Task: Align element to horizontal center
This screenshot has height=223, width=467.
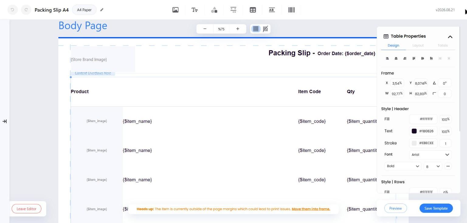Action: click(x=396, y=58)
